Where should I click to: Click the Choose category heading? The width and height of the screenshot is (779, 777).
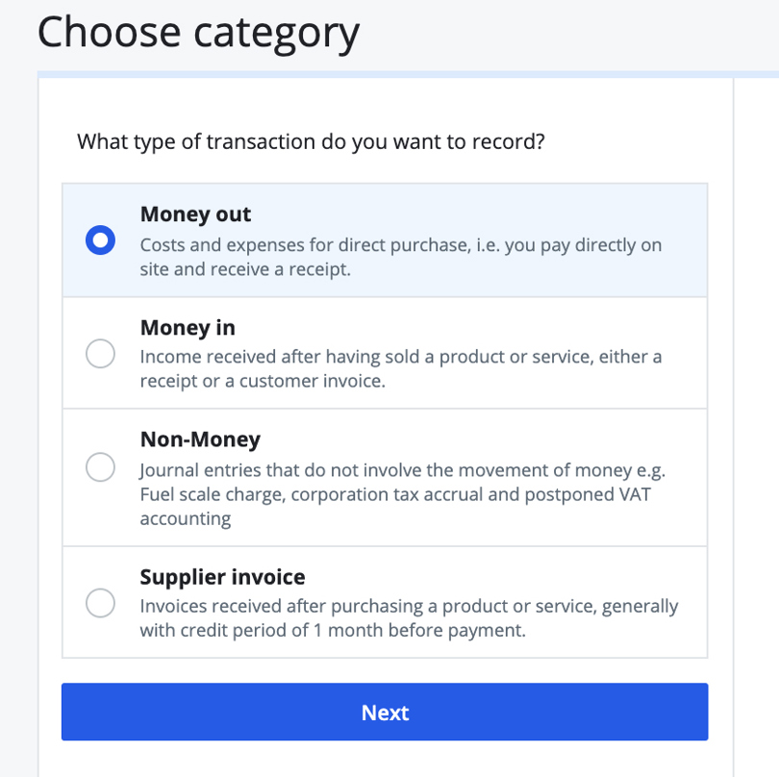(198, 32)
